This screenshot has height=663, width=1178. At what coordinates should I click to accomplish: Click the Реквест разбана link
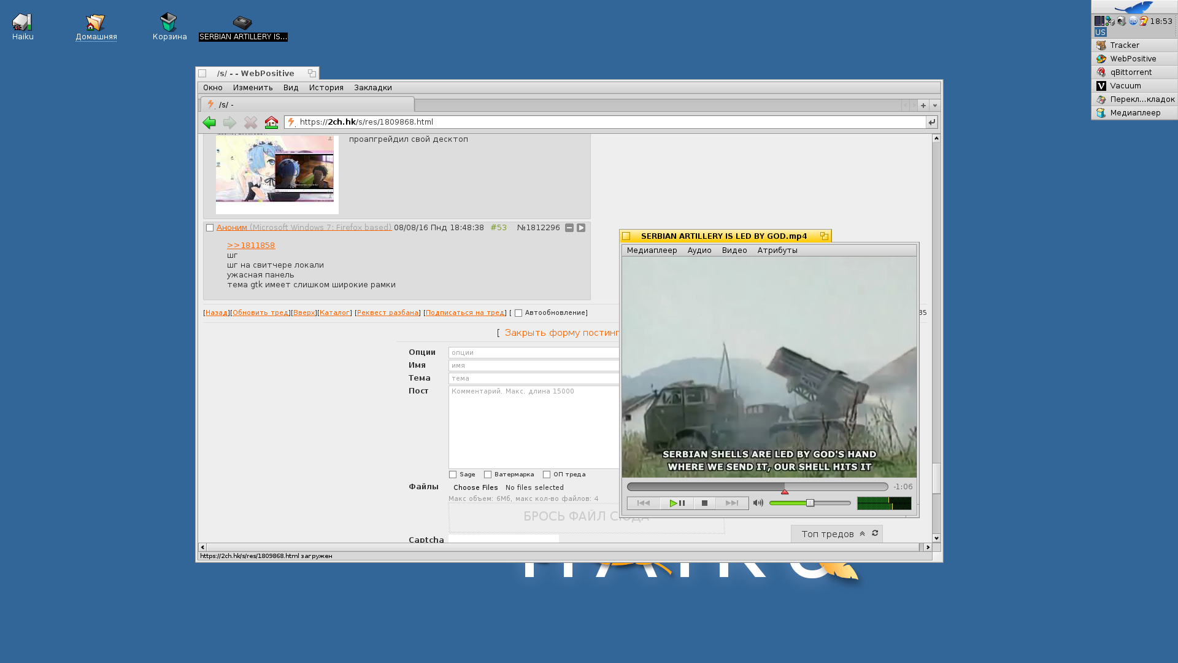point(388,313)
